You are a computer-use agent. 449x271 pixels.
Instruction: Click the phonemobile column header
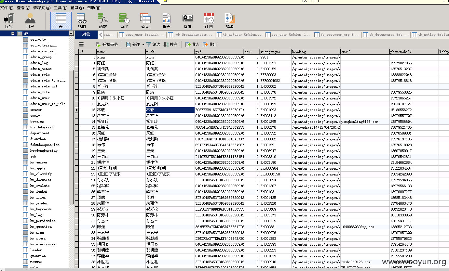414,52
